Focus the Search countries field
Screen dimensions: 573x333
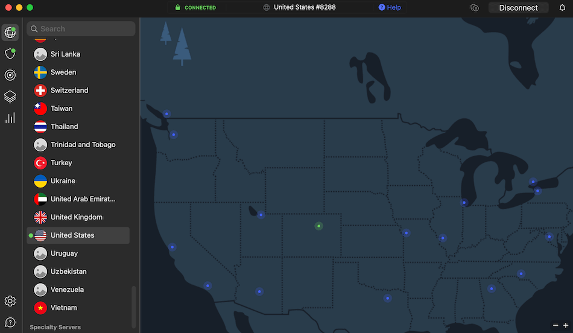click(x=81, y=29)
